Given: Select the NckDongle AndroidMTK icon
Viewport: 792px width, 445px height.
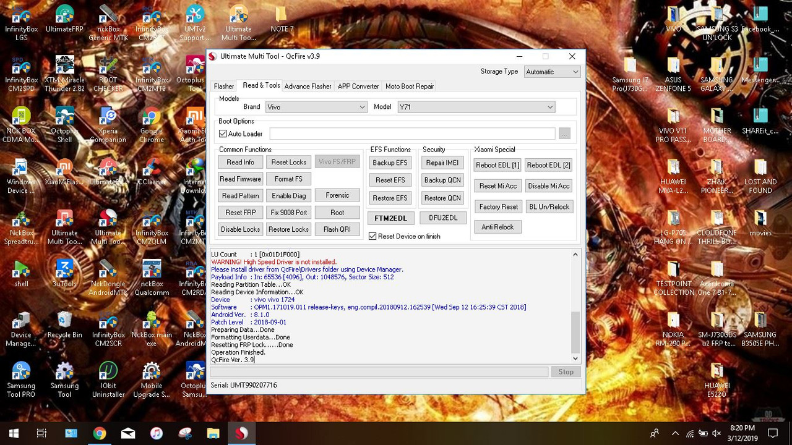Looking at the screenshot, I should 108,278.
